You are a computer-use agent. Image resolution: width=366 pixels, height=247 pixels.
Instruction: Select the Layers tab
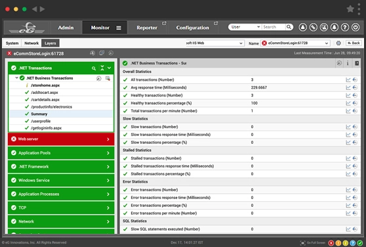51,43
